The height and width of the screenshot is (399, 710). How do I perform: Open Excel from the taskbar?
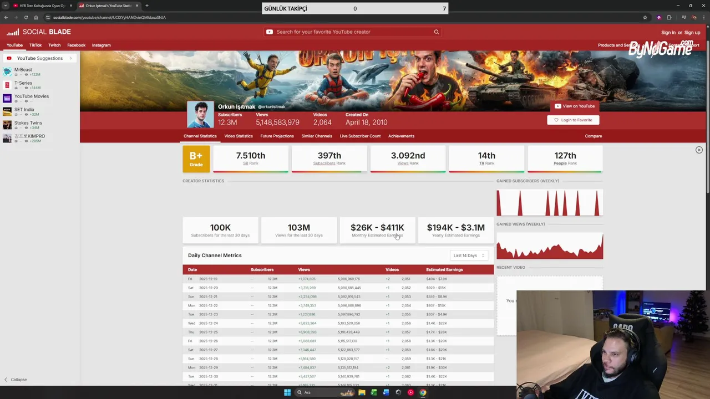tap(374, 392)
